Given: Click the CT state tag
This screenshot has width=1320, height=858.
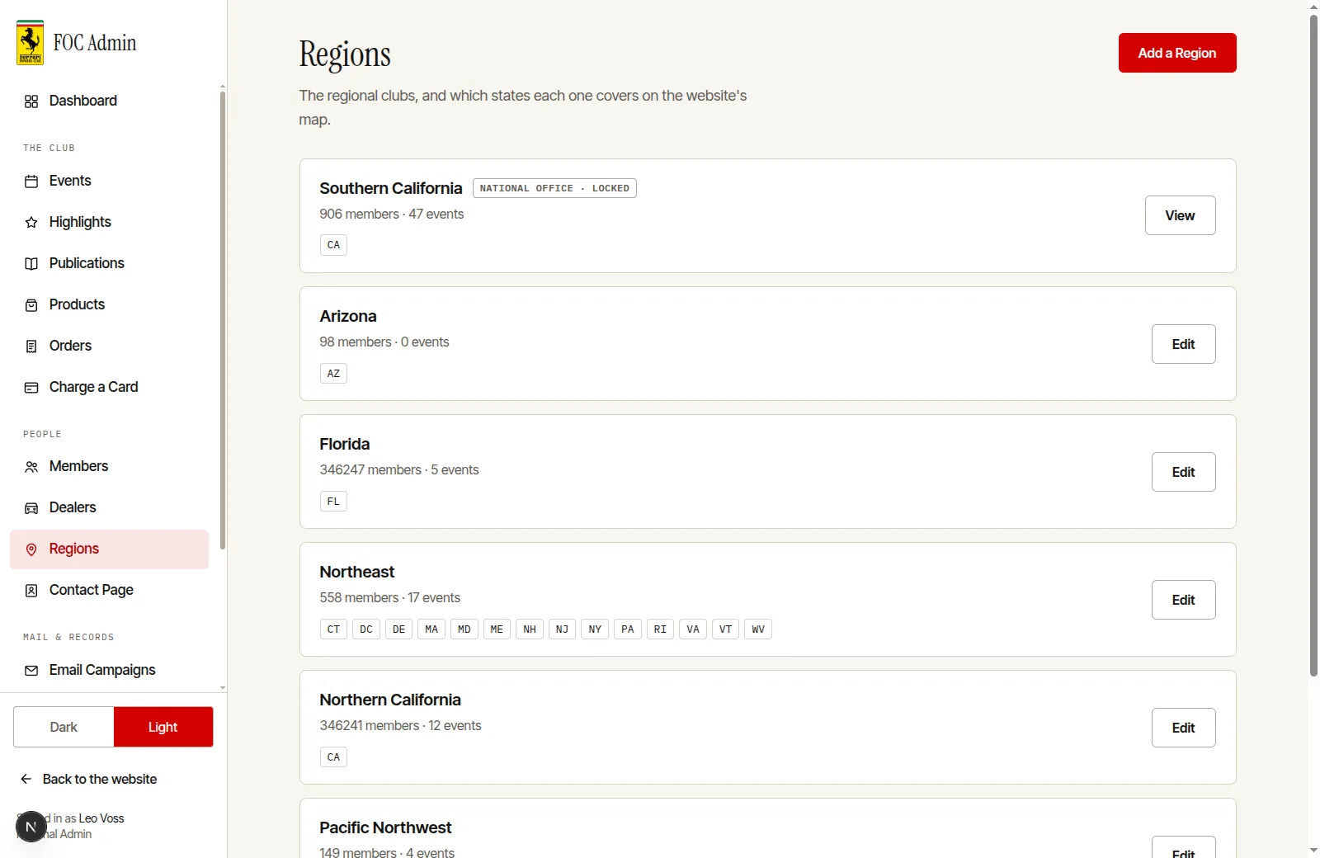Looking at the screenshot, I should tap(333, 629).
